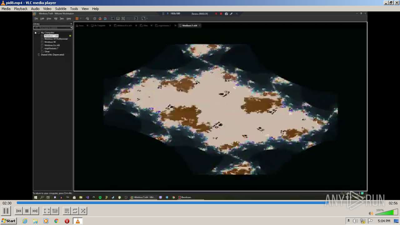Stop video playback
This screenshot has height=225, width=400.
pyautogui.click(x=27, y=211)
